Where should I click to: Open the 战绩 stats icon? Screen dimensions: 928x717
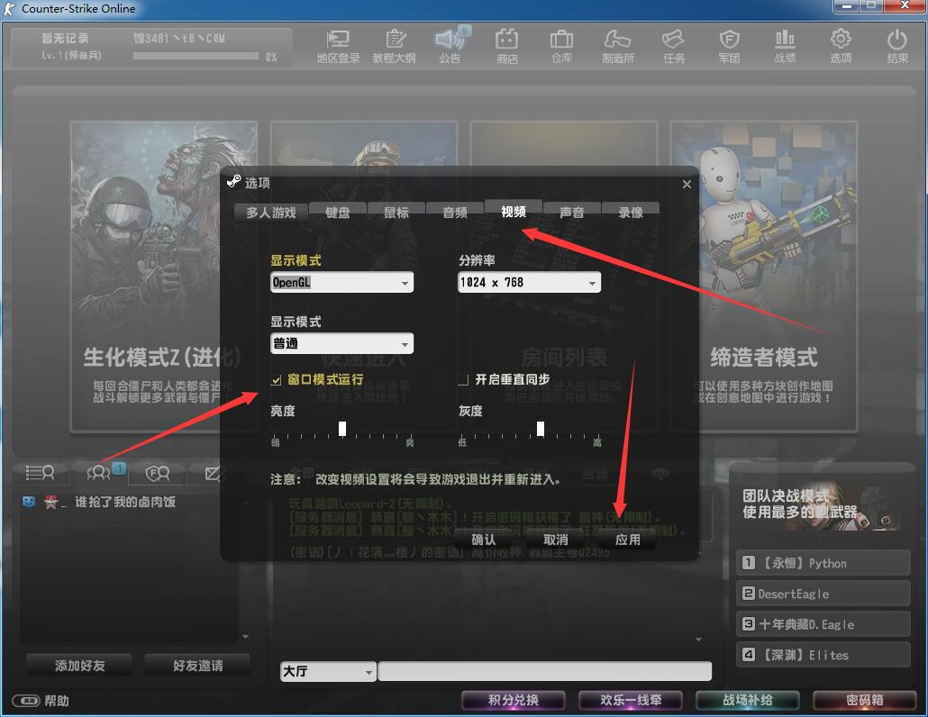click(785, 47)
